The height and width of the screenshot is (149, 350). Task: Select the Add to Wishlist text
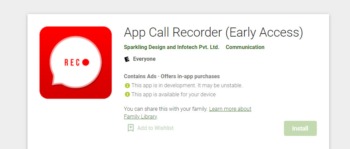coord(155,128)
